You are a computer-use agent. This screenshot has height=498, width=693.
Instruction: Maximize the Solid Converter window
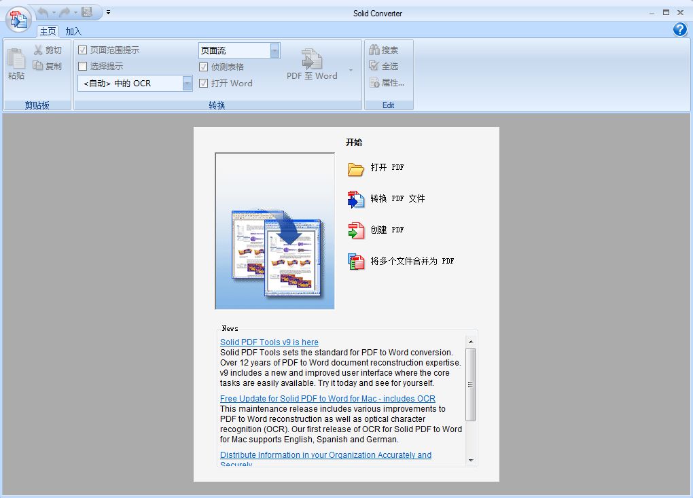point(666,12)
